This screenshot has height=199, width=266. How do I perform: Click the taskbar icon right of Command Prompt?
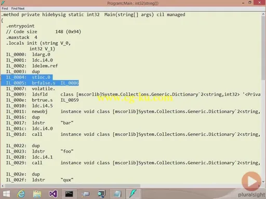tap(85, 194)
